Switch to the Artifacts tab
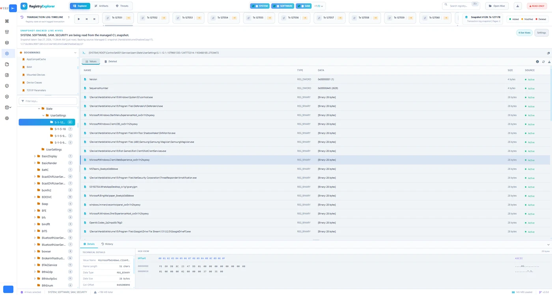552x295 pixels. (x=101, y=6)
